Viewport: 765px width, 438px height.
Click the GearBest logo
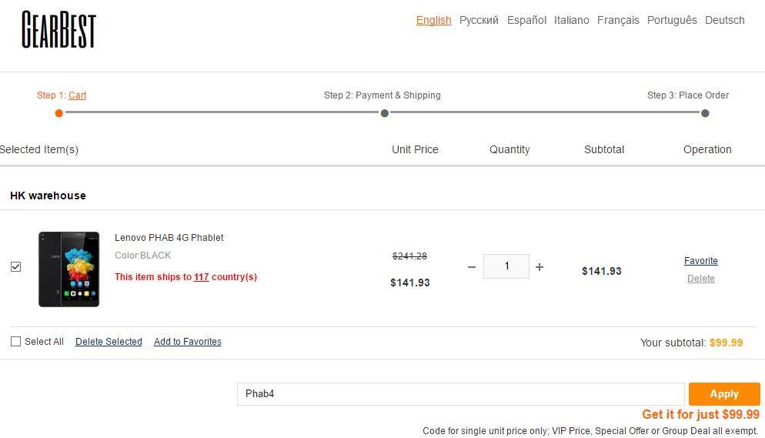click(58, 30)
